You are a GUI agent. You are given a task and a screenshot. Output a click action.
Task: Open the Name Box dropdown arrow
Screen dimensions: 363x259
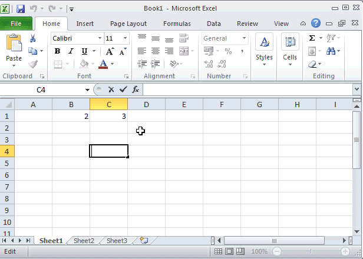tap(87, 90)
